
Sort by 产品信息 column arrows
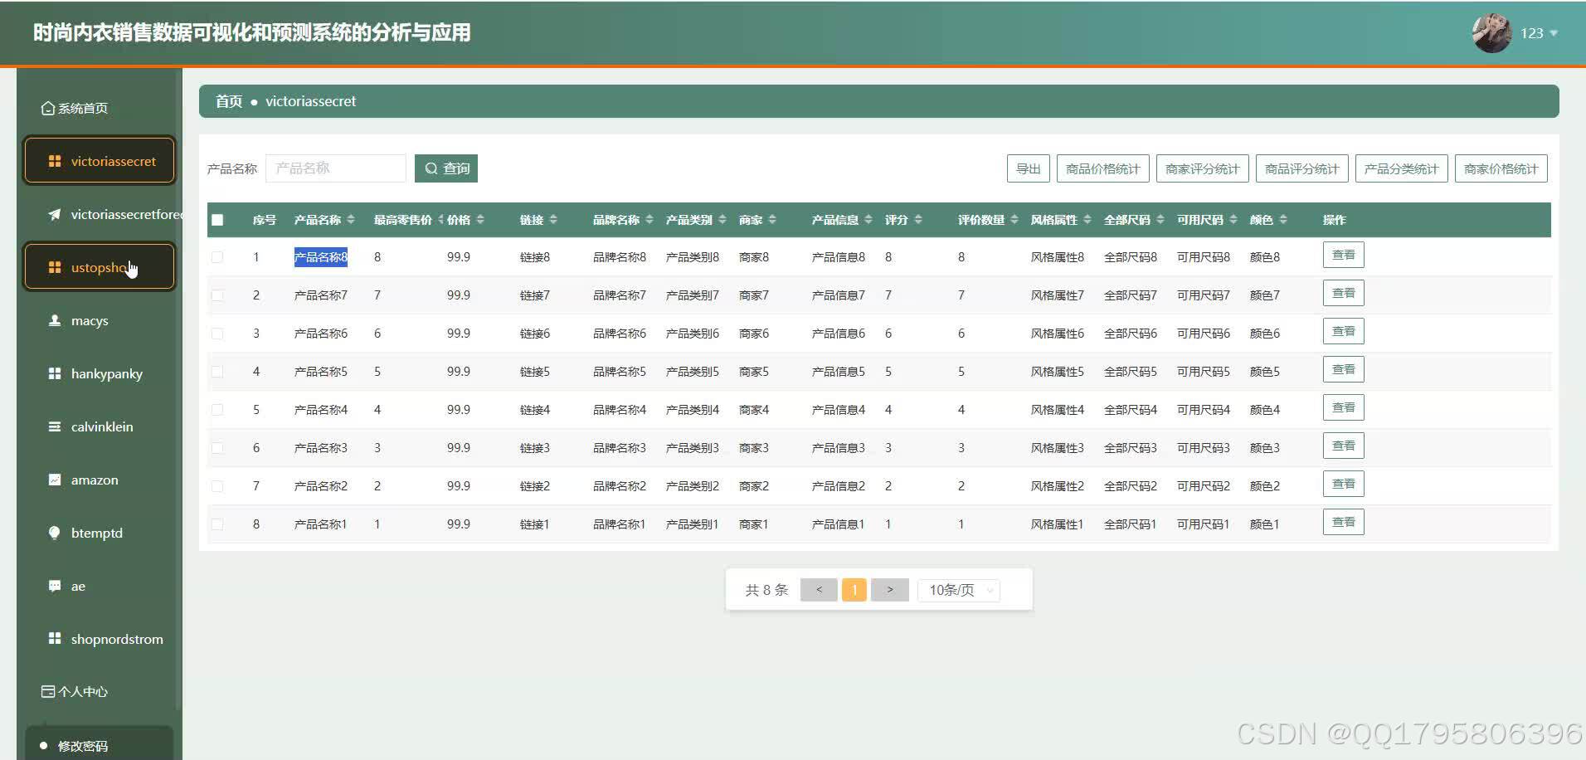pyautogui.click(x=868, y=220)
